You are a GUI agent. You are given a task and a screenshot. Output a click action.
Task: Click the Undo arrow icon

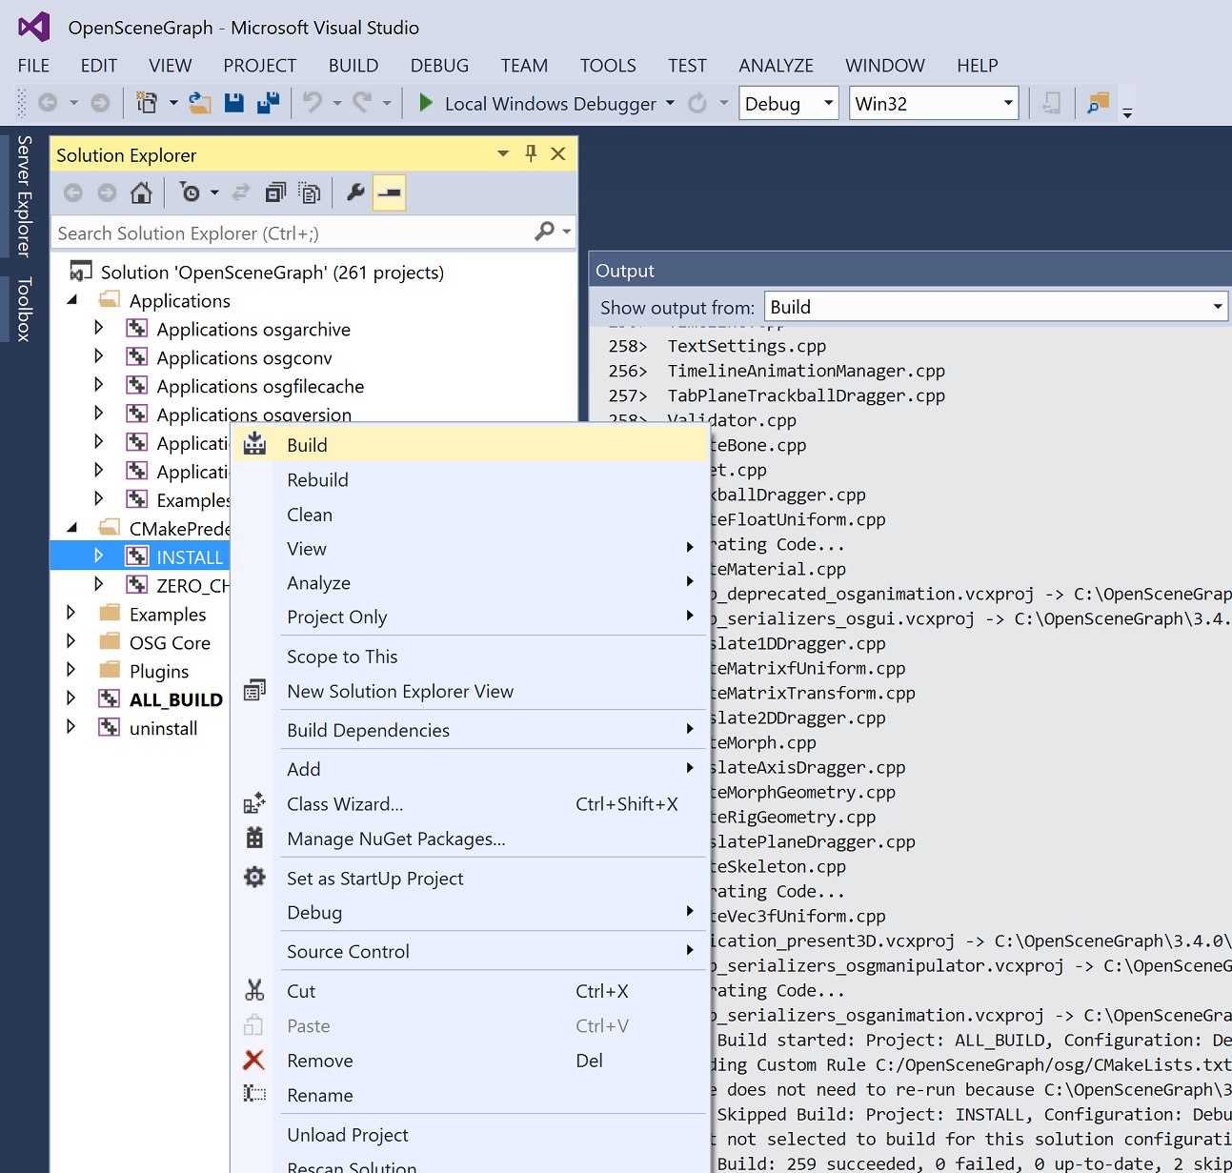pos(312,102)
